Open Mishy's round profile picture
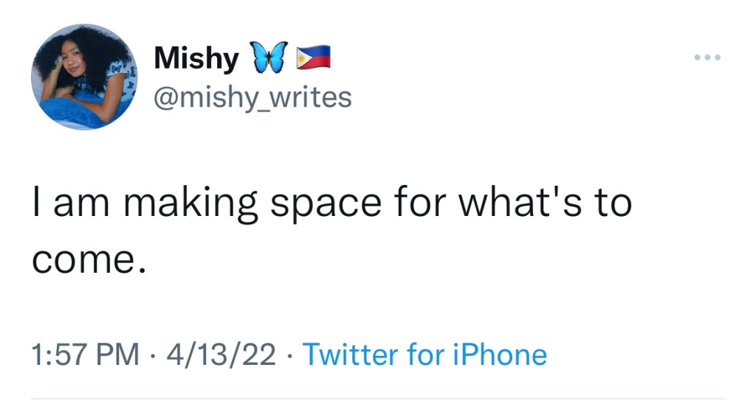This screenshot has width=756, height=401. pos(84,77)
